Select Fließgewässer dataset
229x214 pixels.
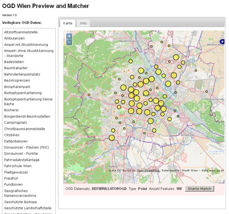(x=16, y=172)
